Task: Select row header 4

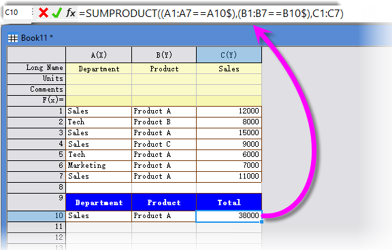Action: (x=37, y=144)
